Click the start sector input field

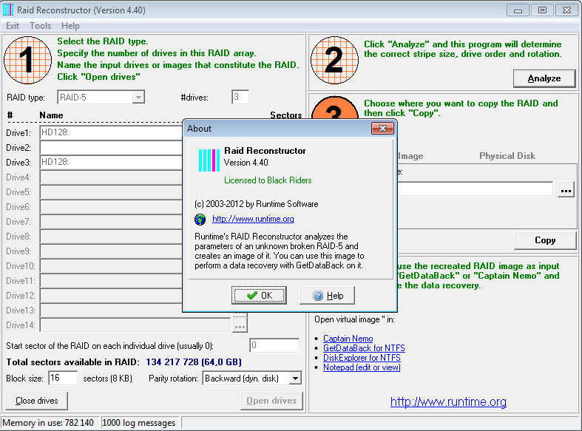274,345
